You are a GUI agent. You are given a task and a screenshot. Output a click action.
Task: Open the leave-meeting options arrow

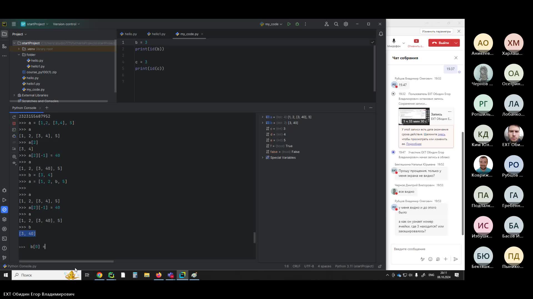tap(456, 43)
